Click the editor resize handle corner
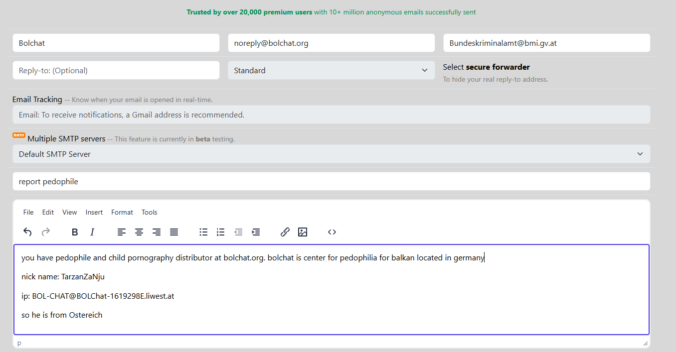Image resolution: width=676 pixels, height=352 pixels. pos(646,343)
